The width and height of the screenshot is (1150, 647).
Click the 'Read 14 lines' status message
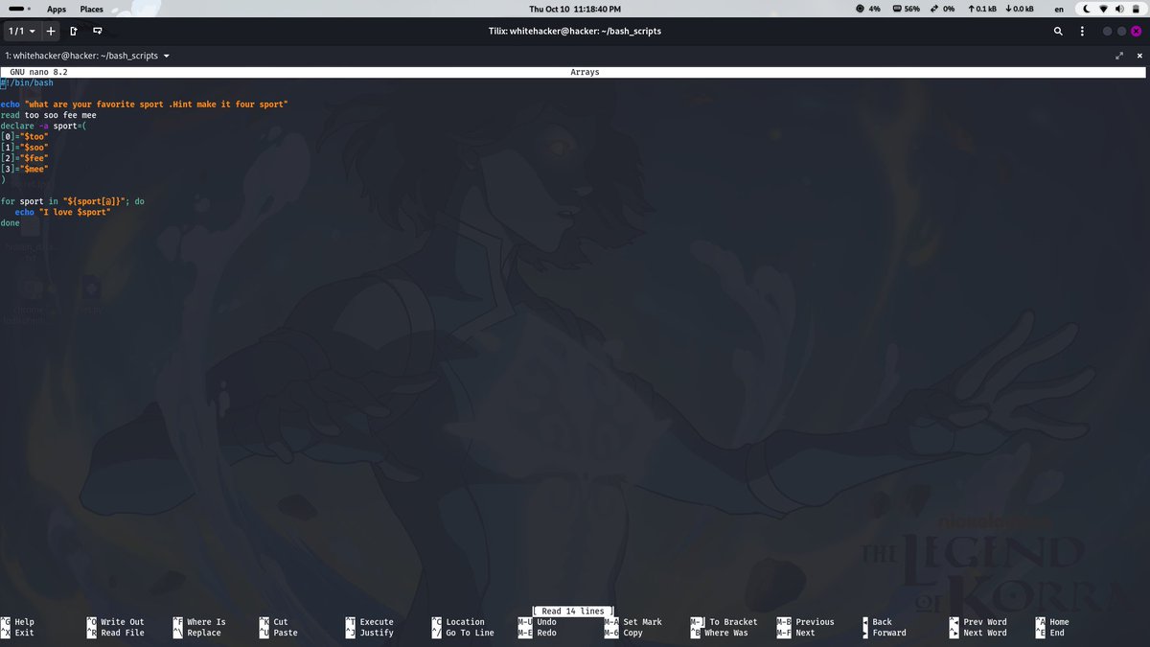tap(572, 612)
